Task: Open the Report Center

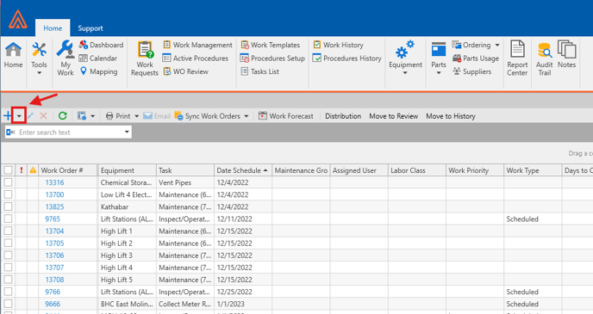Action: (517, 58)
